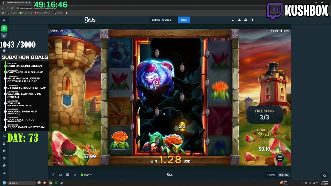Close the Cash Defense Slot tab
The image size is (331, 186).
coord(29,3)
